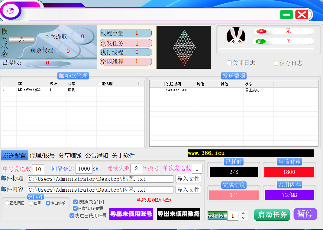Uncheck 跳过已使用账号 option
The height and width of the screenshot is (230, 323).
72,216
